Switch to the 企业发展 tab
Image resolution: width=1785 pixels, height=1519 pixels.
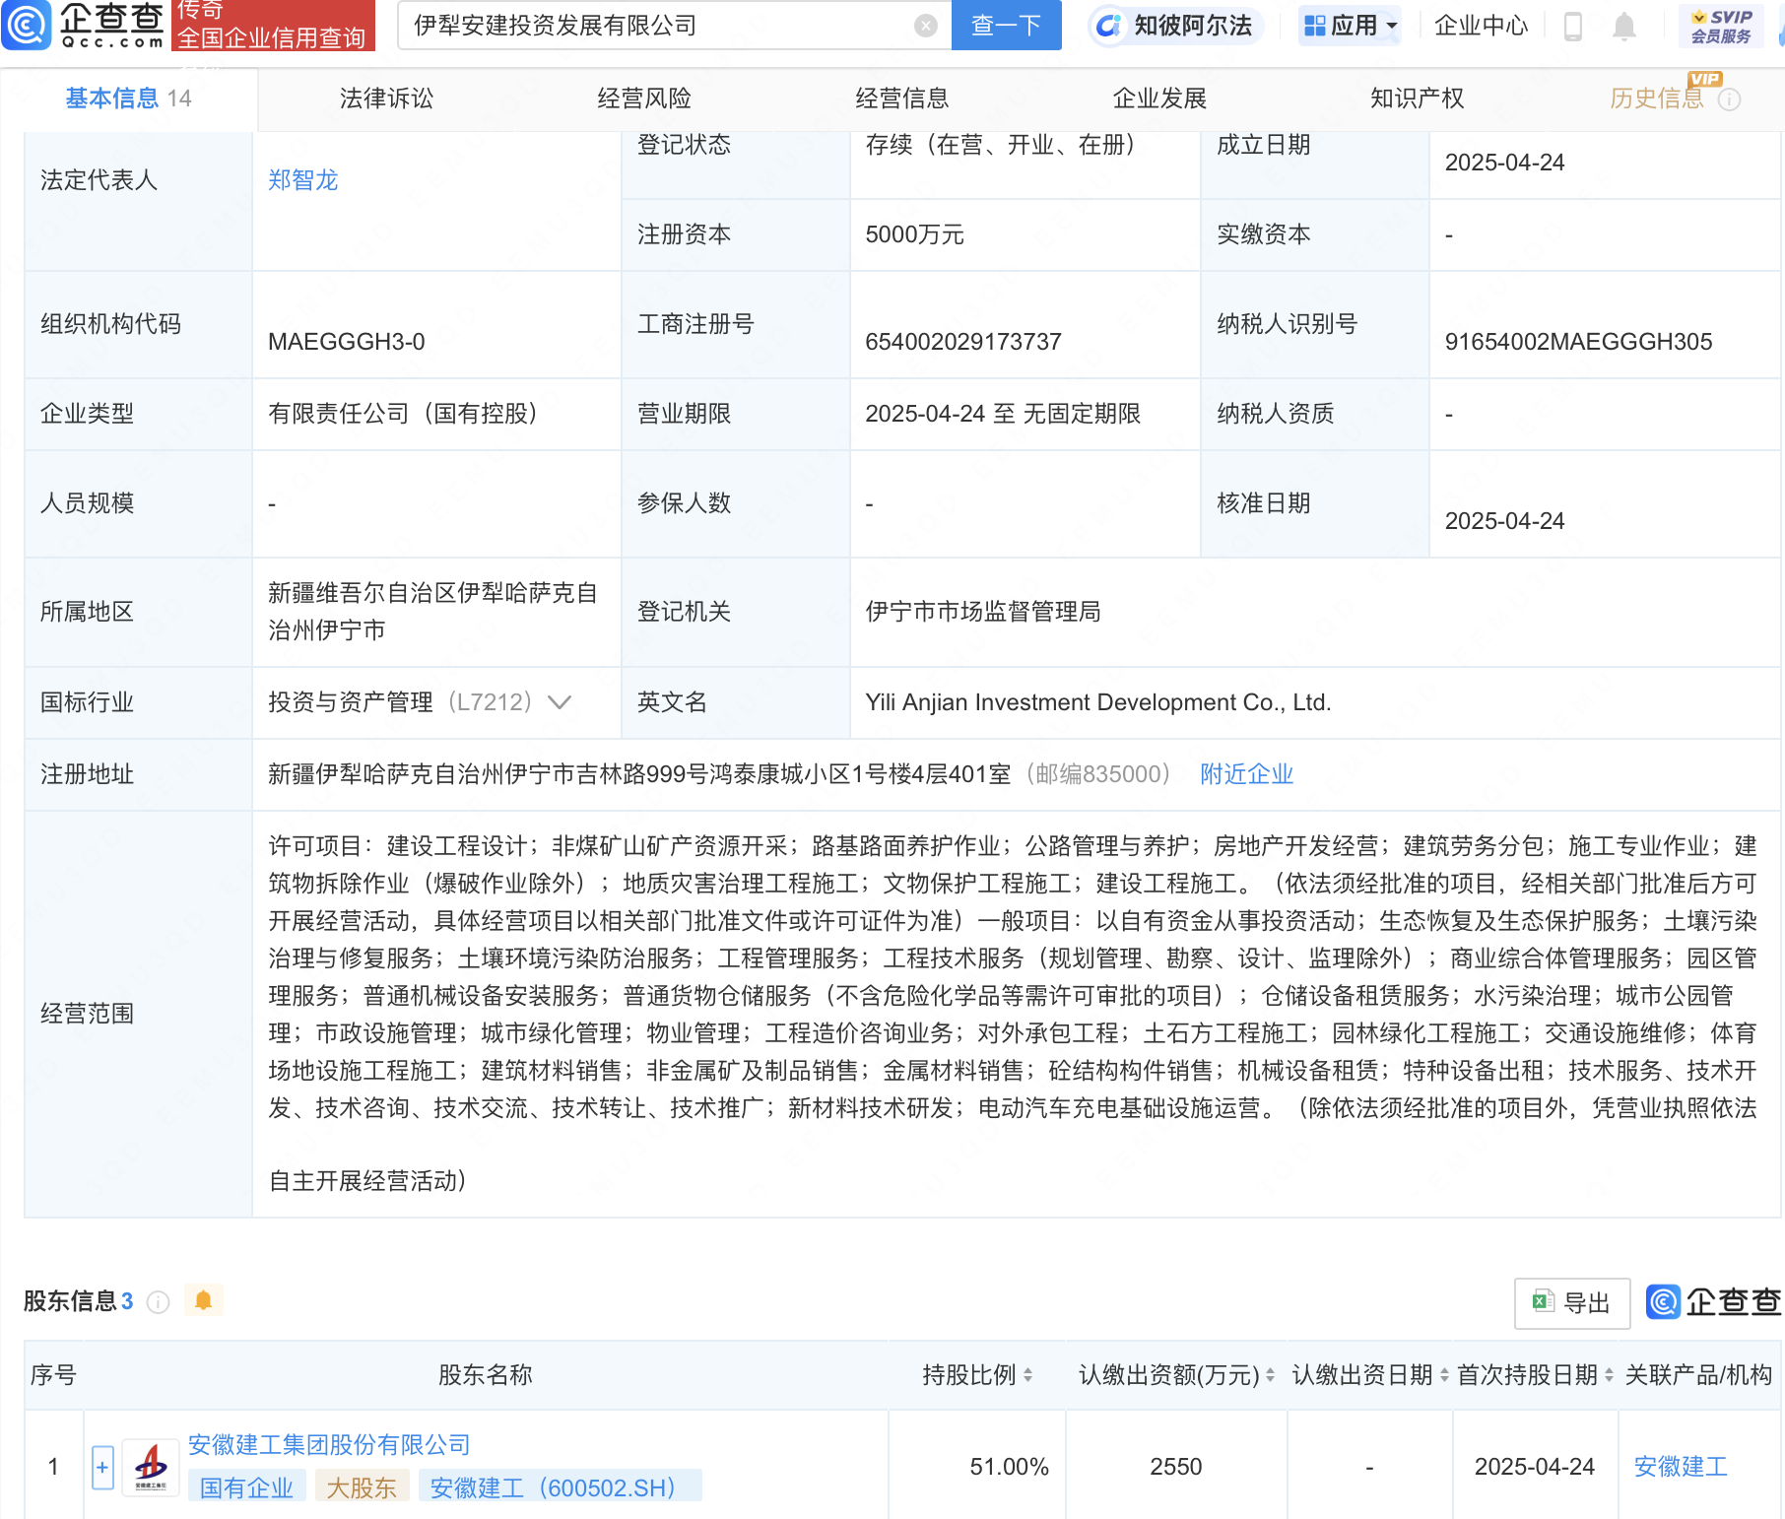click(1159, 99)
